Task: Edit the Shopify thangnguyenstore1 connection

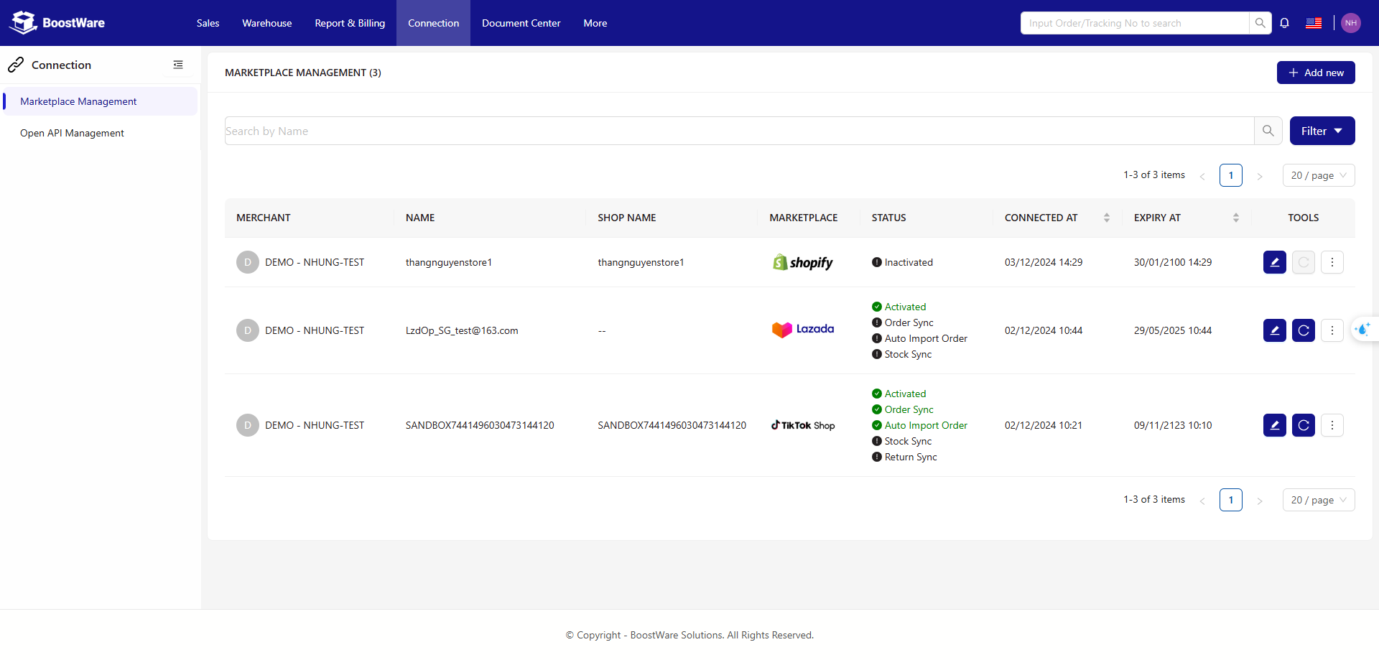Action: point(1275,262)
